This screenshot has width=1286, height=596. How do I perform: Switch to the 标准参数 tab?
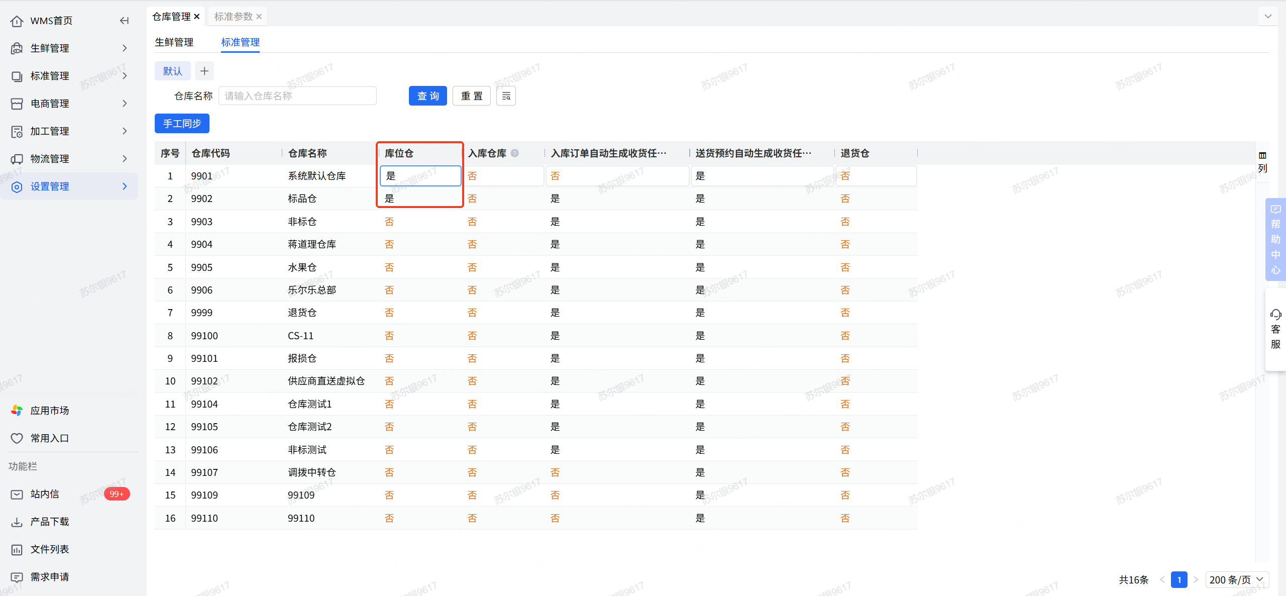[233, 17]
